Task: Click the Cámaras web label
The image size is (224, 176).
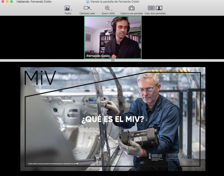Action: [x=87, y=13]
